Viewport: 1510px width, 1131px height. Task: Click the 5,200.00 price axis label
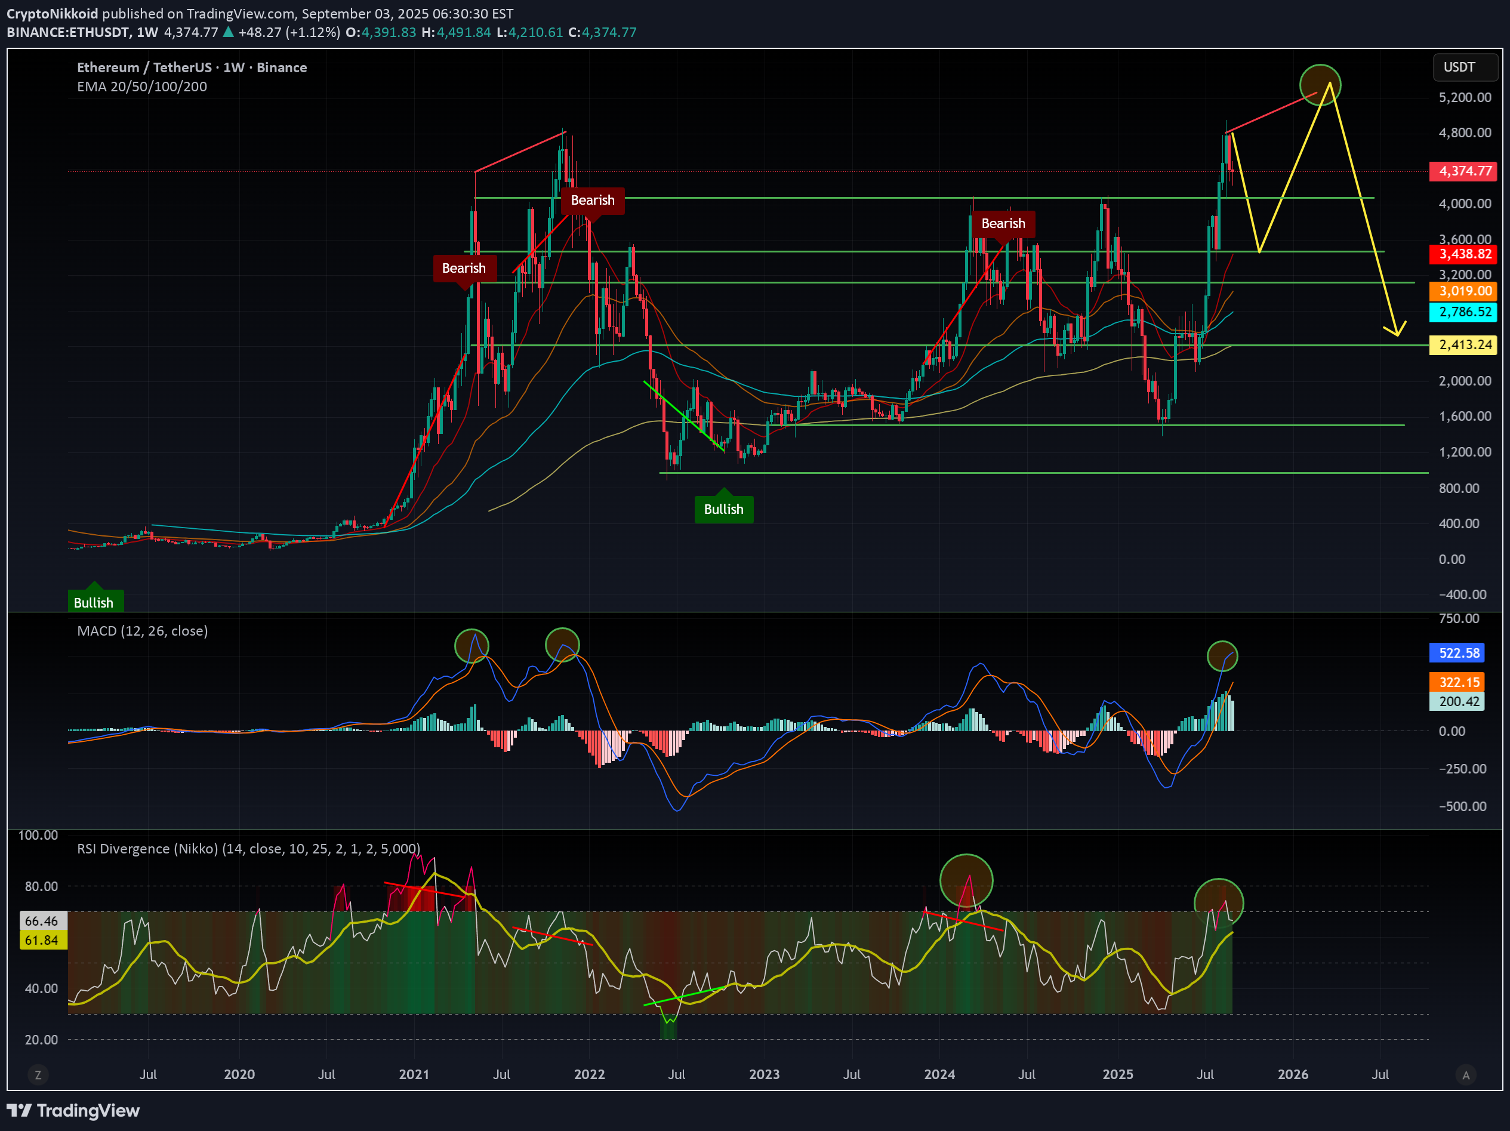pyautogui.click(x=1465, y=98)
